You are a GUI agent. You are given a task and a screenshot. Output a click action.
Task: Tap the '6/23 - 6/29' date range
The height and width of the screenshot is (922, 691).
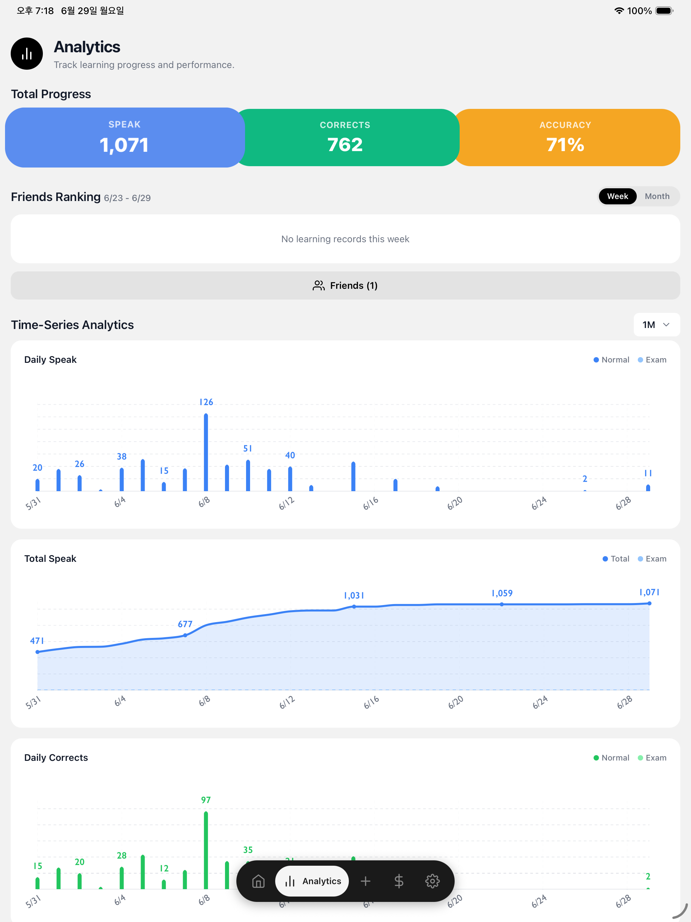pyautogui.click(x=128, y=198)
